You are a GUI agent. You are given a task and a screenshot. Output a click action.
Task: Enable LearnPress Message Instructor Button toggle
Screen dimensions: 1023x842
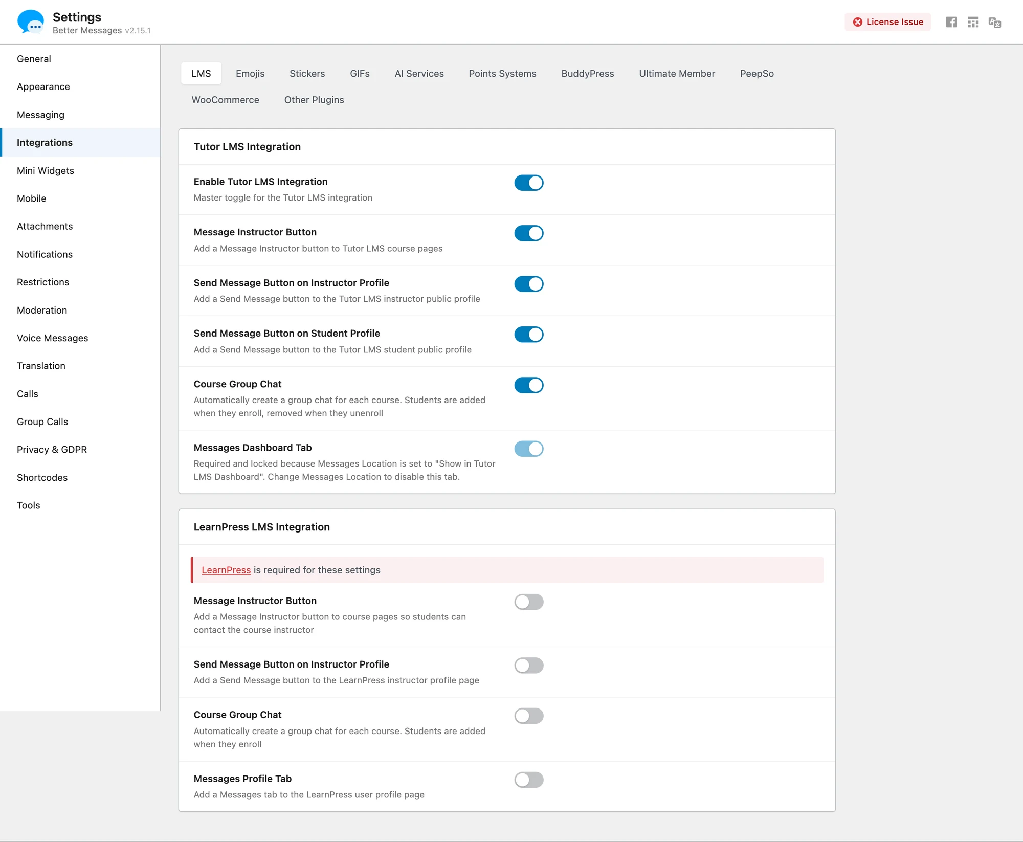point(529,602)
